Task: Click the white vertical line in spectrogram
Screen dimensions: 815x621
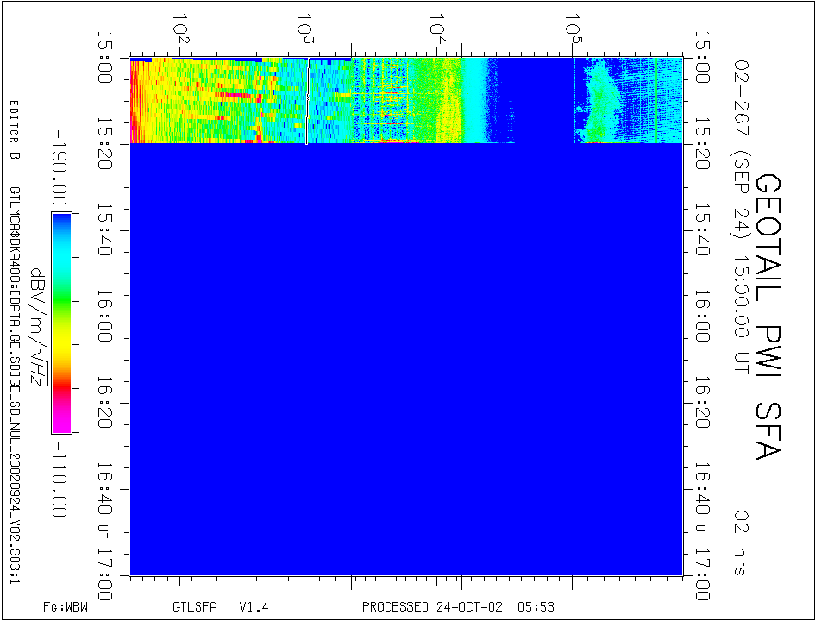Action: click(306, 101)
